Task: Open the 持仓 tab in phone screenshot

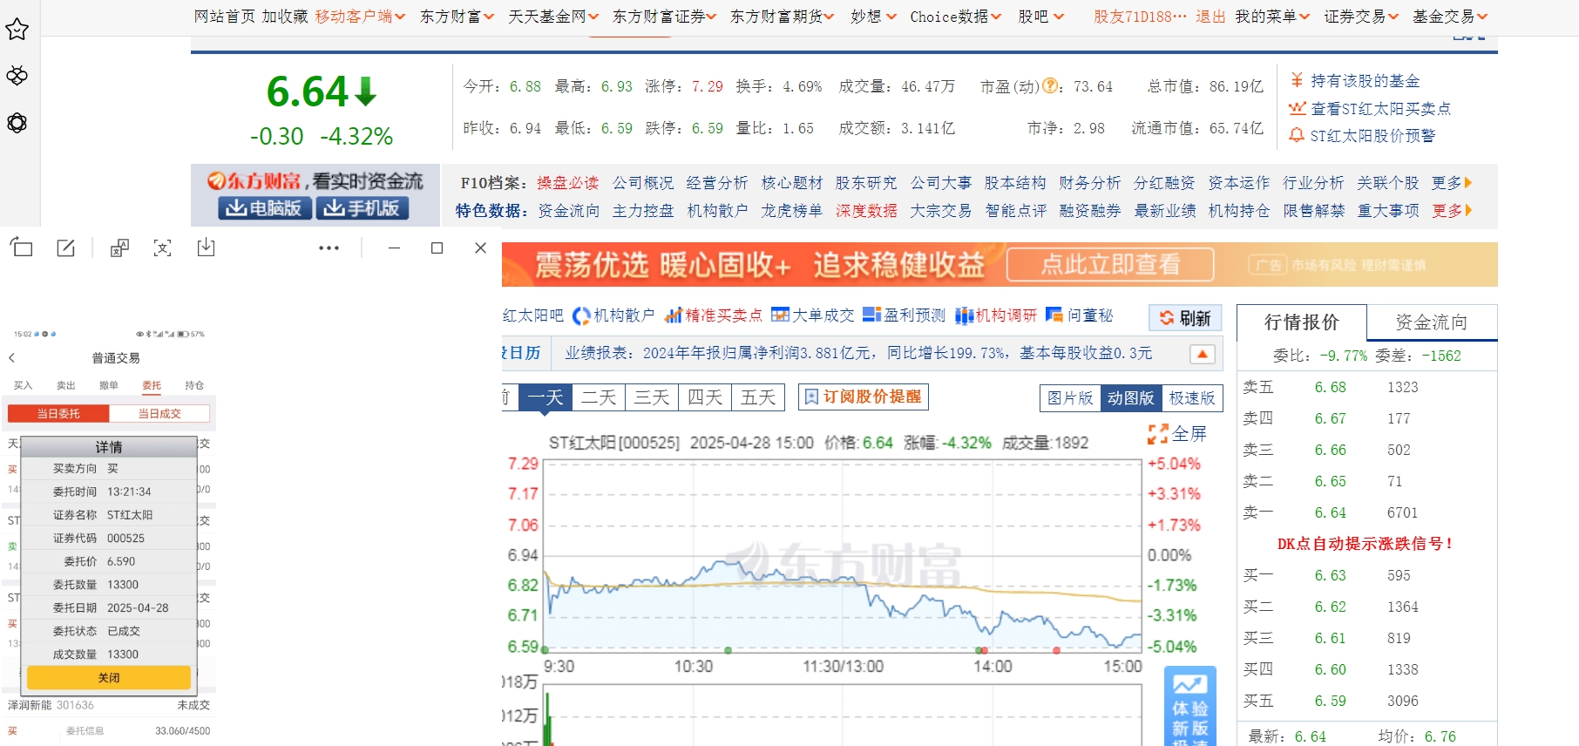Action: (x=194, y=385)
